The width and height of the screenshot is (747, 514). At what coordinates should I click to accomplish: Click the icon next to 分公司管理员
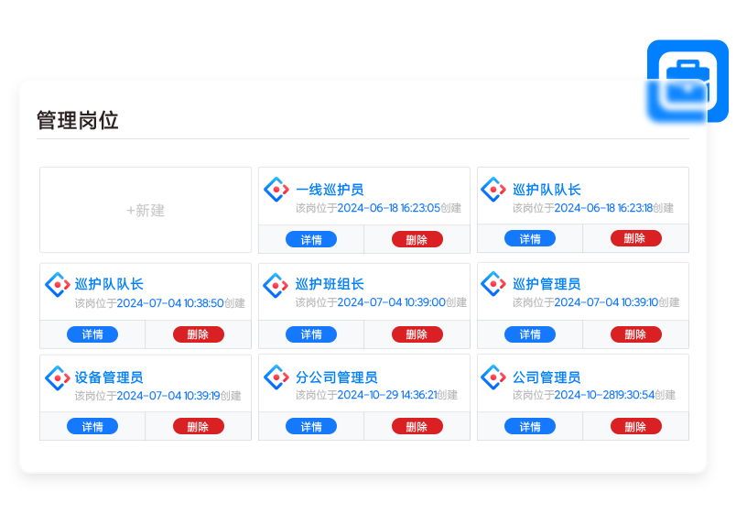pyautogui.click(x=276, y=377)
